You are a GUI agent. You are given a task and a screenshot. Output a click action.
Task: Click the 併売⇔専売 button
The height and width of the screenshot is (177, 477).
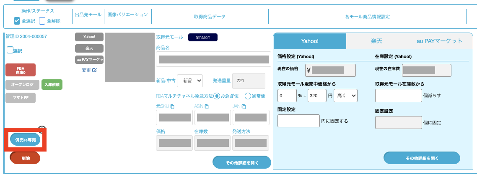(25, 139)
